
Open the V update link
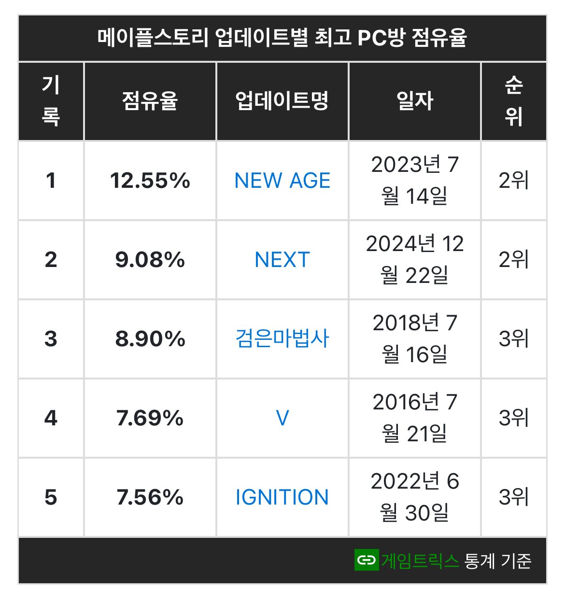click(282, 418)
